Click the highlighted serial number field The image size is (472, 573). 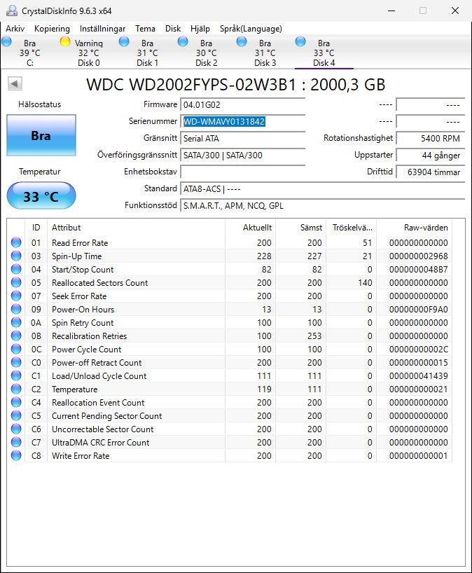click(242, 122)
